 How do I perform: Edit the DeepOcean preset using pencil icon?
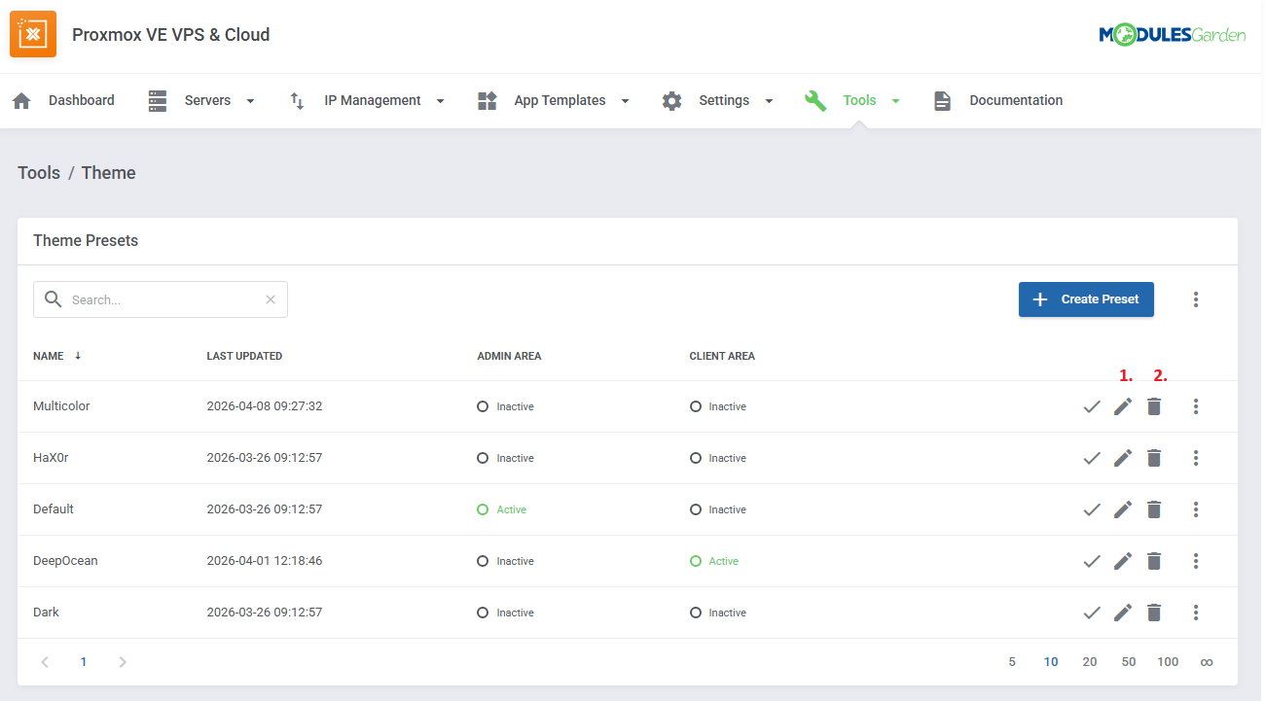1123,561
